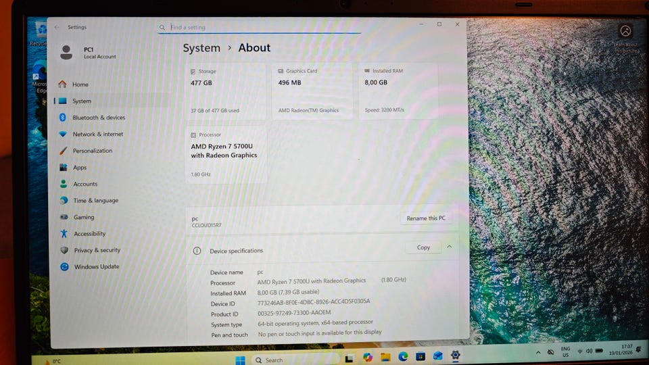Image resolution: width=649 pixels, height=365 pixels.
Task: Click the weather widget showing 0°C
Action: [x=53, y=361]
